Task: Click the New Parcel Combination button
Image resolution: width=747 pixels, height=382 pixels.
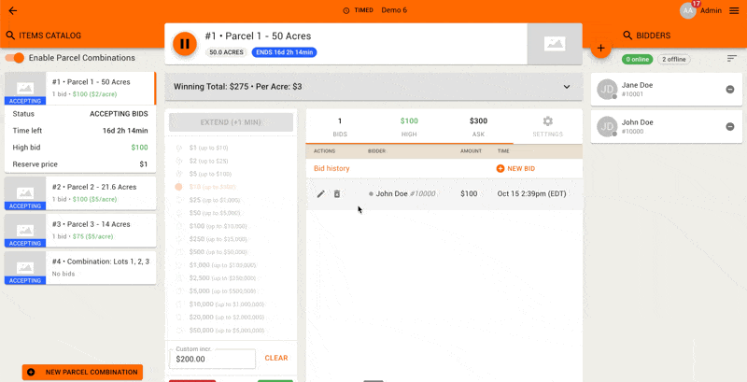Action: tap(82, 372)
